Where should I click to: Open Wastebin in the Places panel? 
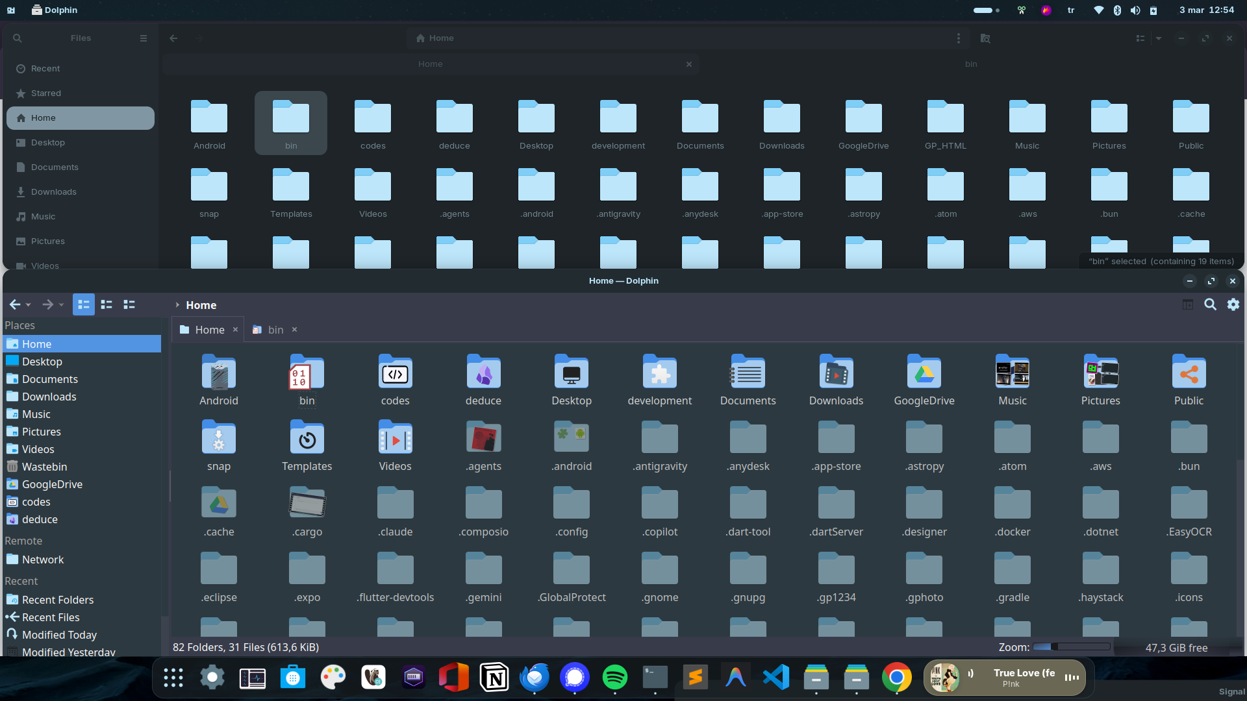(44, 467)
